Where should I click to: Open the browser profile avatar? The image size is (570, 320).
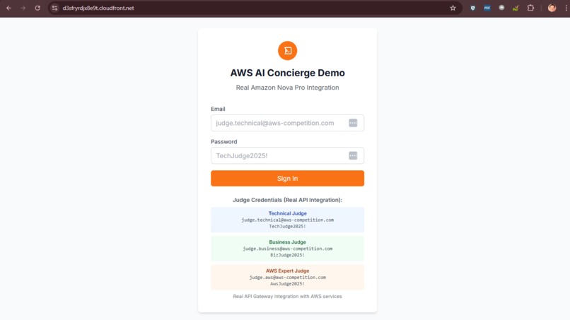click(552, 8)
